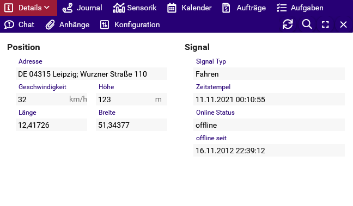Click the Aufgaben checklist icon
This screenshot has width=353, height=206.
point(282,8)
